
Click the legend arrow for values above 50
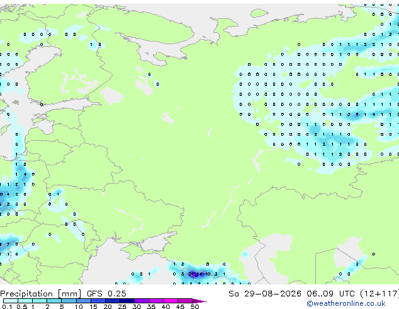click(x=199, y=301)
